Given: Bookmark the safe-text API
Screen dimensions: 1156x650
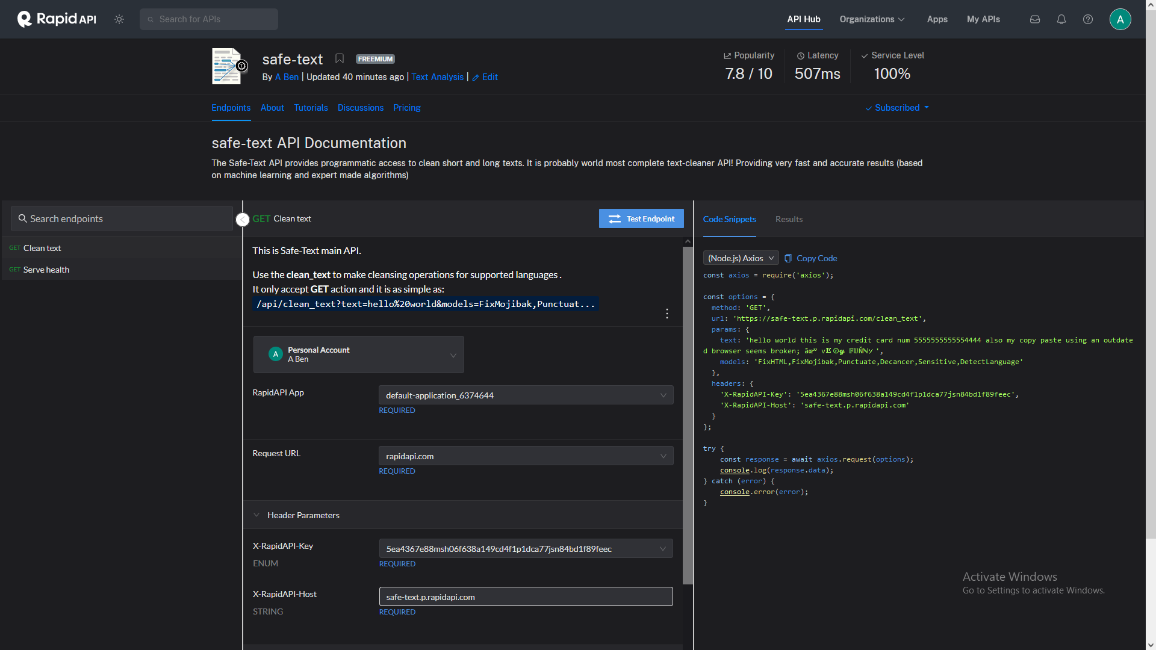Looking at the screenshot, I should (x=340, y=58).
